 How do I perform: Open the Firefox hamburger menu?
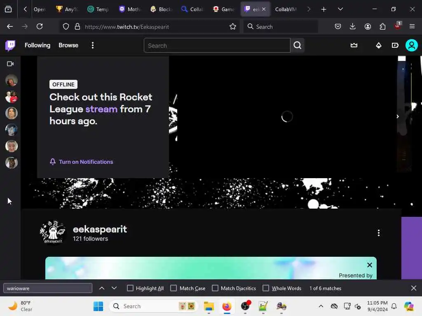click(x=412, y=26)
